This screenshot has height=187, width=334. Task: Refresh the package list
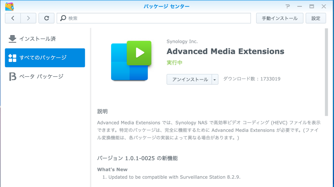46,18
